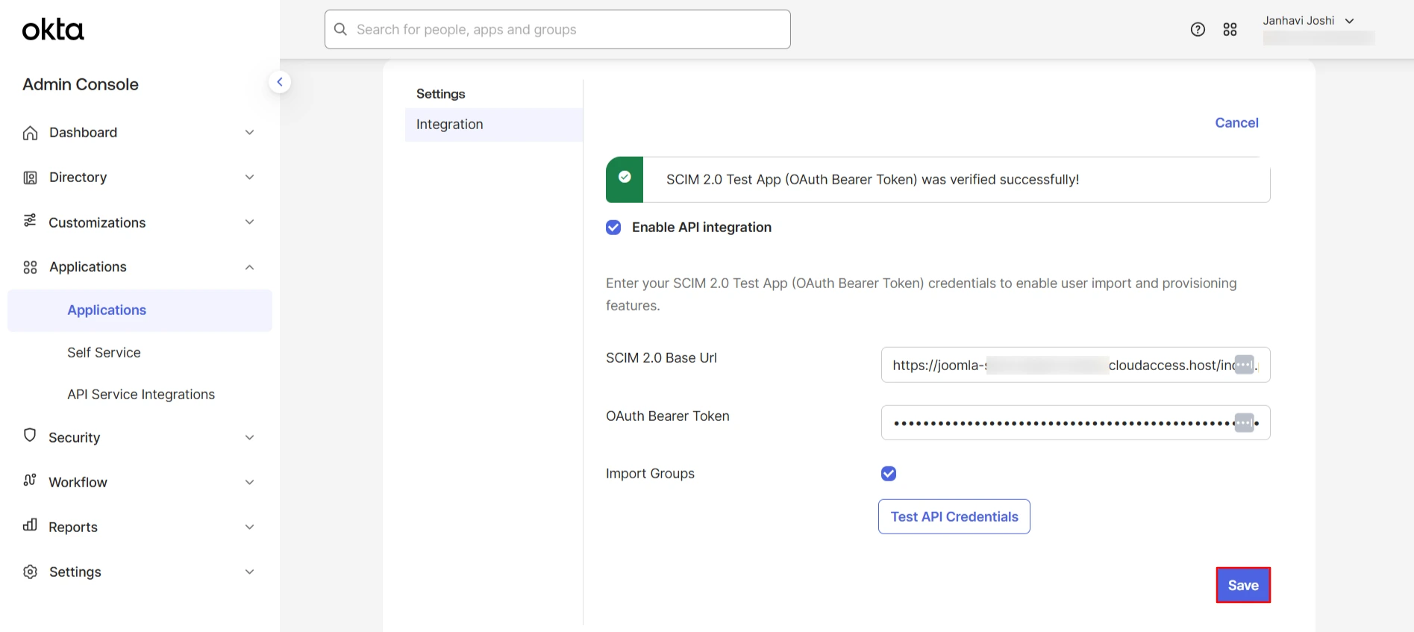The width and height of the screenshot is (1414, 632).
Task: Expand the Dashboard menu chevron
Action: pos(250,132)
